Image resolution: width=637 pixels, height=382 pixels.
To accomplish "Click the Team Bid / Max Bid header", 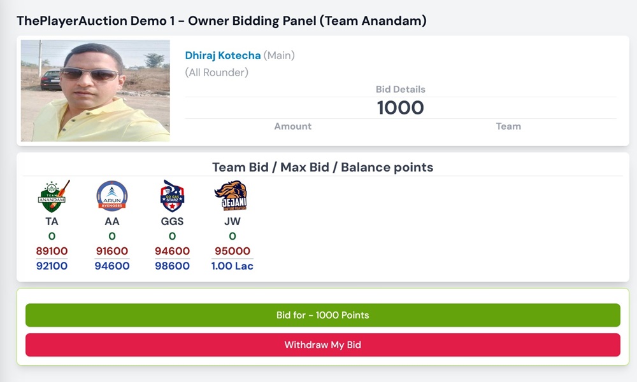I will [x=322, y=167].
